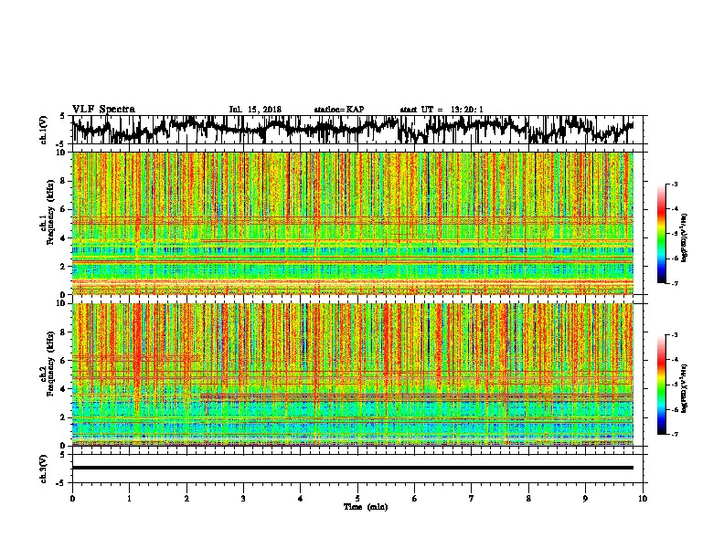This screenshot has width=724, height=559.
Task: Click the ch.2 spectrogram "8" kHz tick label
Action: pos(64,332)
